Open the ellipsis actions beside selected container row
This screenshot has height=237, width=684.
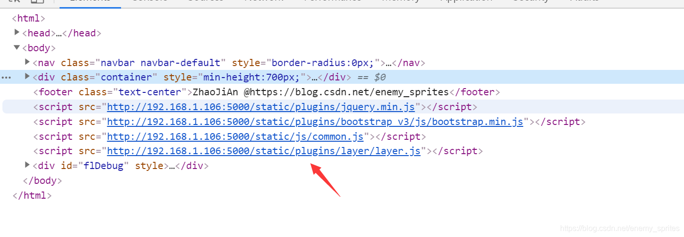point(6,78)
